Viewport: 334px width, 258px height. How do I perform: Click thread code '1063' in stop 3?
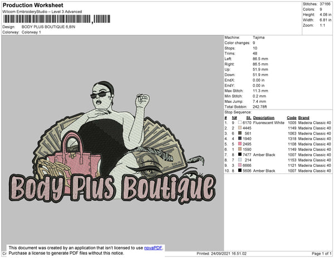pos(292,133)
